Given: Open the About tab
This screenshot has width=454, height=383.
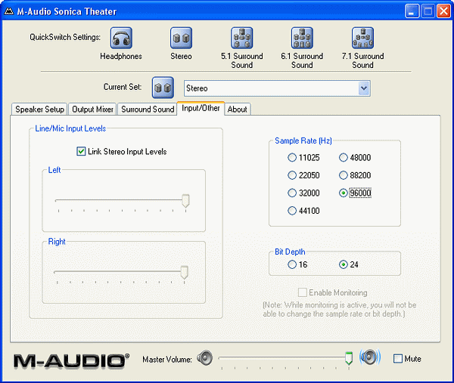Looking at the screenshot, I should [x=238, y=110].
